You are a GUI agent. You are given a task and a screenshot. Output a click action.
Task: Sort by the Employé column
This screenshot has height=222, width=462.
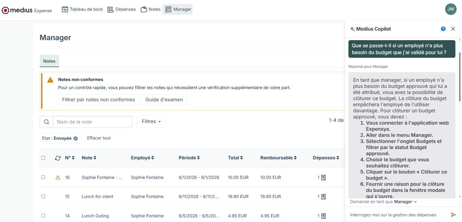(x=142, y=158)
